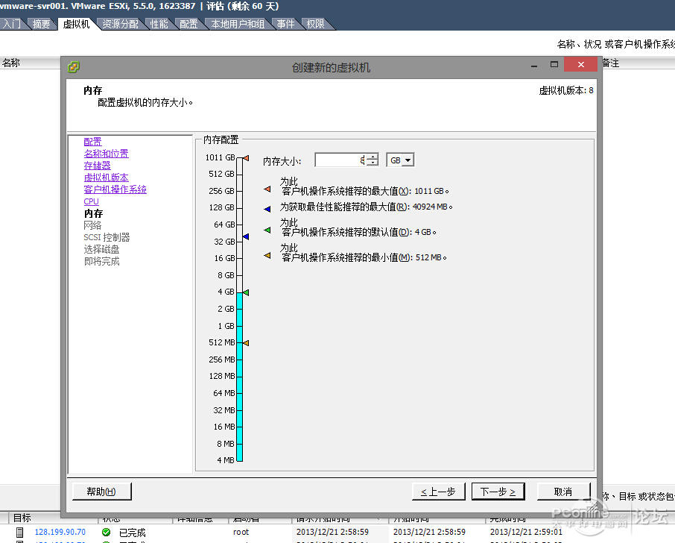Click the 128.199.90.70 target in the first task row
The height and width of the screenshot is (543, 675).
tap(60, 533)
